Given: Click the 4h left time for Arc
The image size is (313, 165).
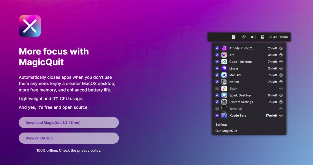Looking at the screenshot, I should [x=273, y=55].
